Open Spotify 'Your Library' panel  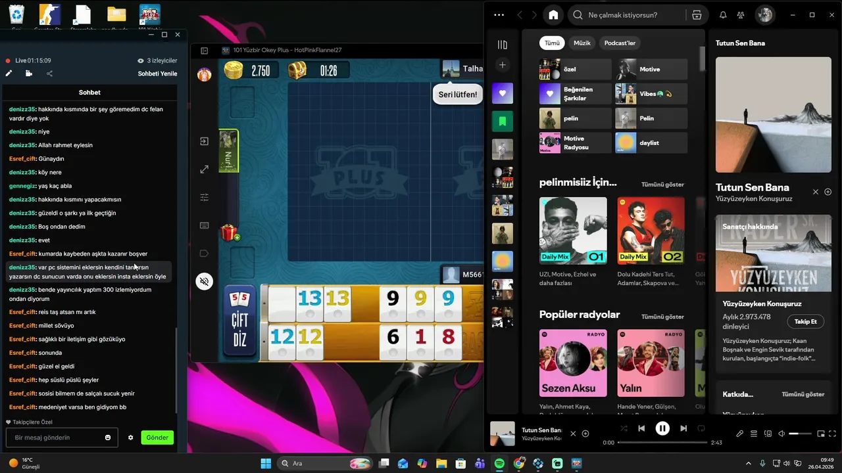[x=503, y=45]
